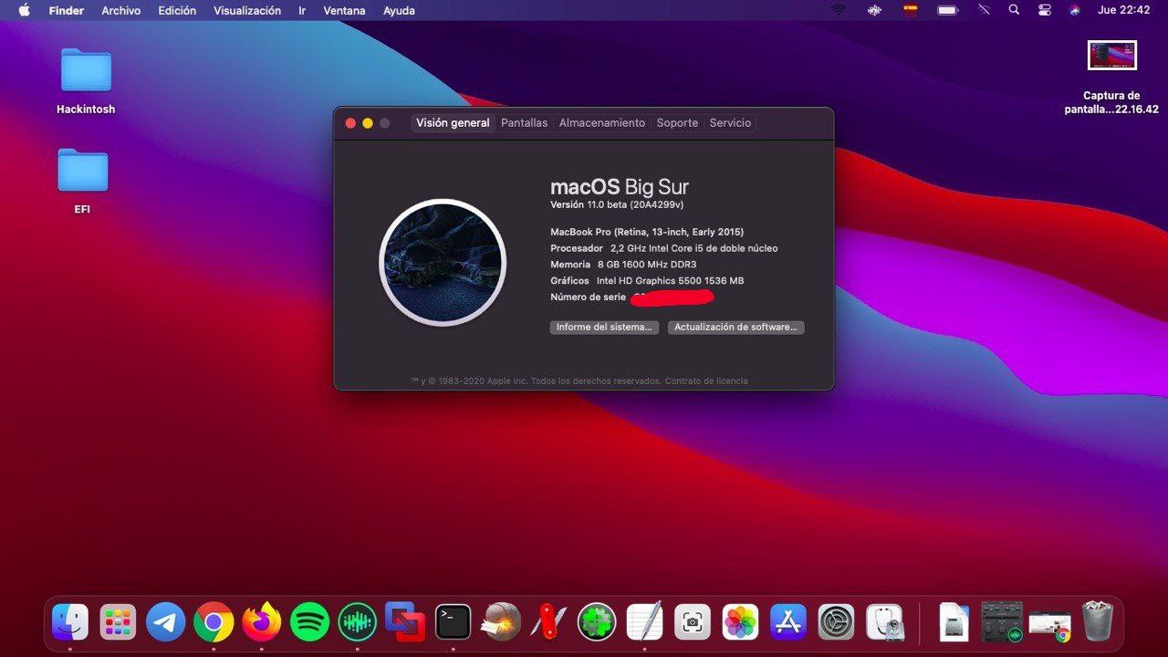This screenshot has height=657, width=1168.
Task: Click the Informe del sistema button
Action: pos(604,327)
